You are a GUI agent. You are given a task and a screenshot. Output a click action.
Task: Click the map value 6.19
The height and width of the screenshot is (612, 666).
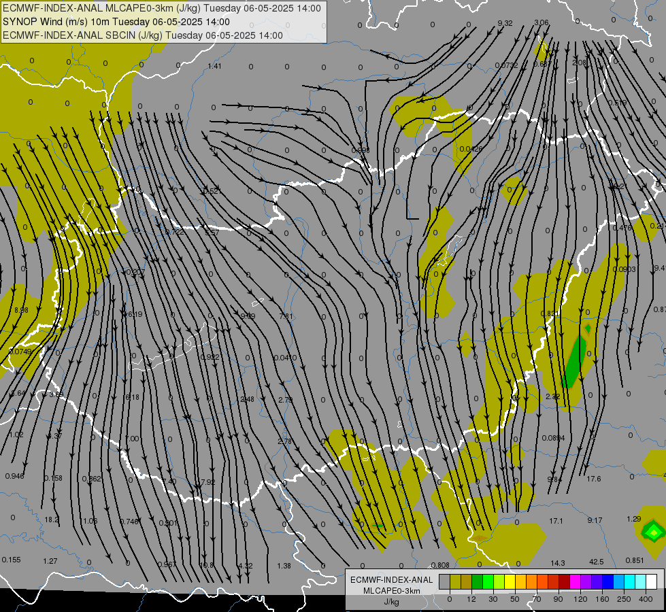pos(135,314)
